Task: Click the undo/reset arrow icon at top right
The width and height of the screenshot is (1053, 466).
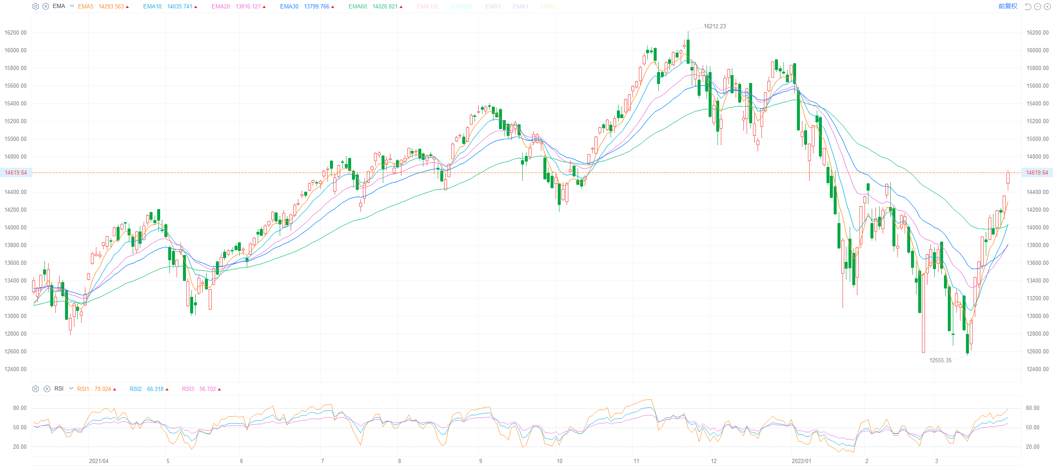Action: coord(1028,6)
